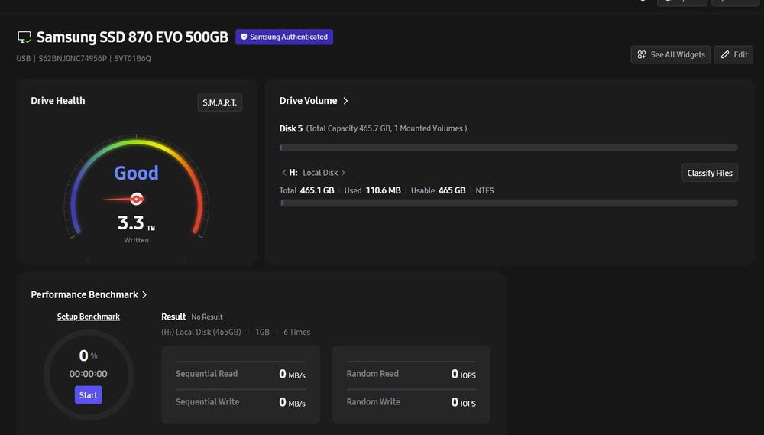Click the See All Widgets button
The image size is (764, 435).
[x=671, y=54]
